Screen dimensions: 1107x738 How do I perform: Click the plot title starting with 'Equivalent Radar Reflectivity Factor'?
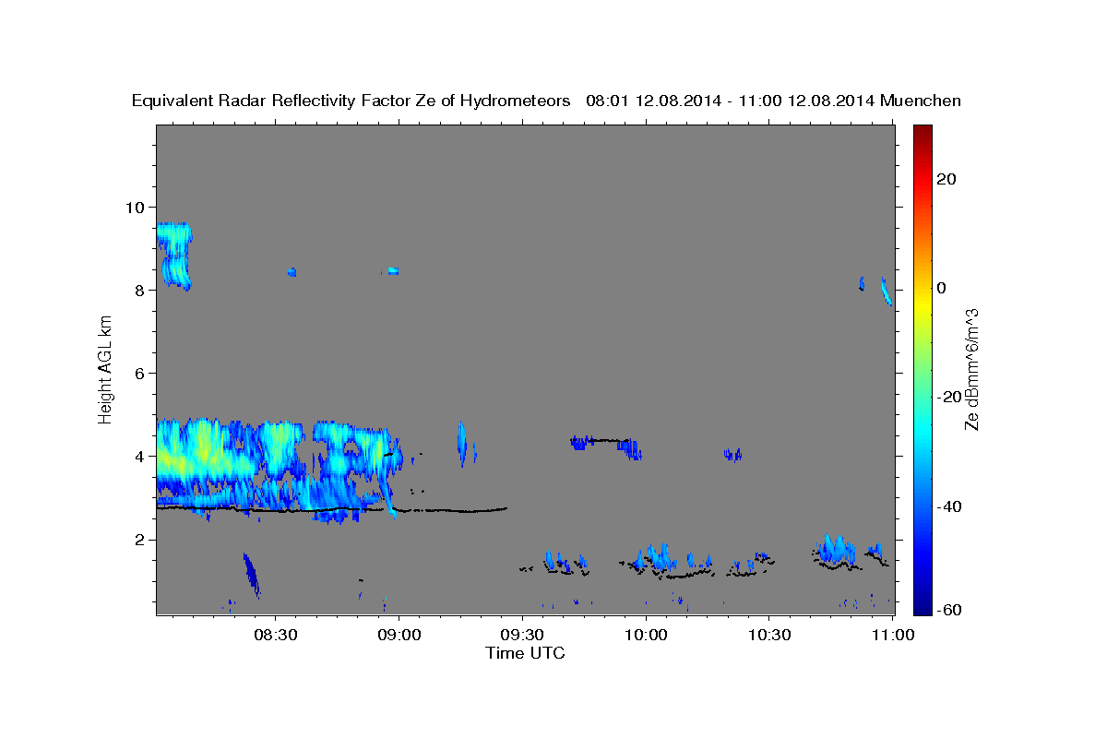tap(547, 101)
